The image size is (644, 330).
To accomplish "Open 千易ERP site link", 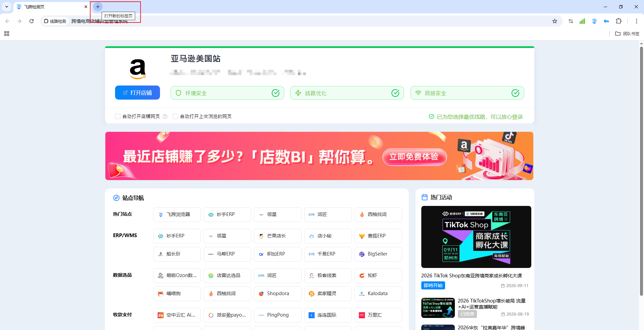I will [x=328, y=254].
